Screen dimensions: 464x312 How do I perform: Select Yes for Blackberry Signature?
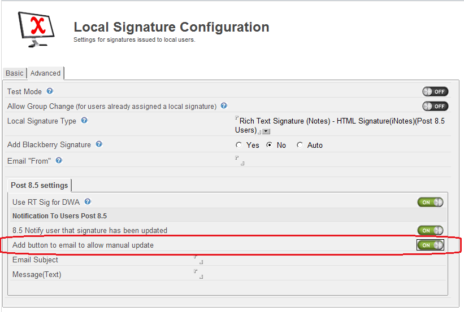click(x=239, y=145)
